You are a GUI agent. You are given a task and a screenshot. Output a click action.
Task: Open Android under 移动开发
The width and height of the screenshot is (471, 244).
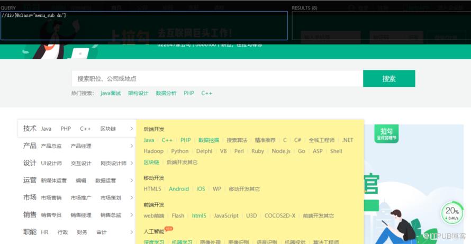(x=179, y=189)
